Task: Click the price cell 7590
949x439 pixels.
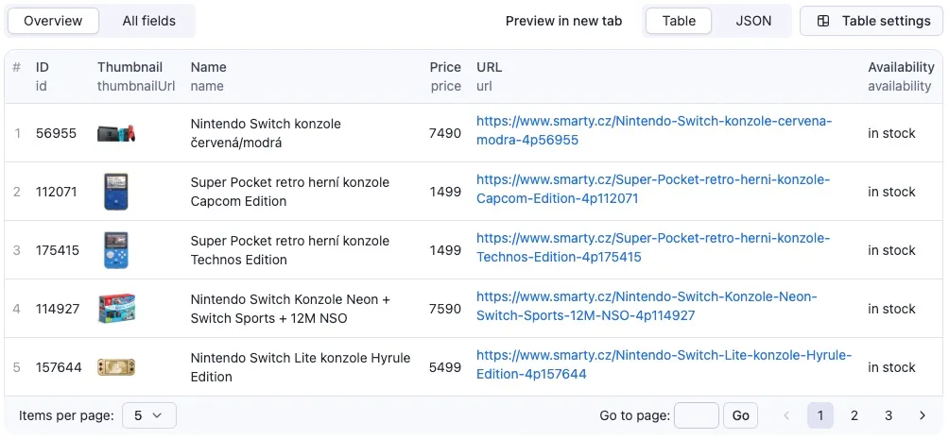Action: [x=445, y=309]
